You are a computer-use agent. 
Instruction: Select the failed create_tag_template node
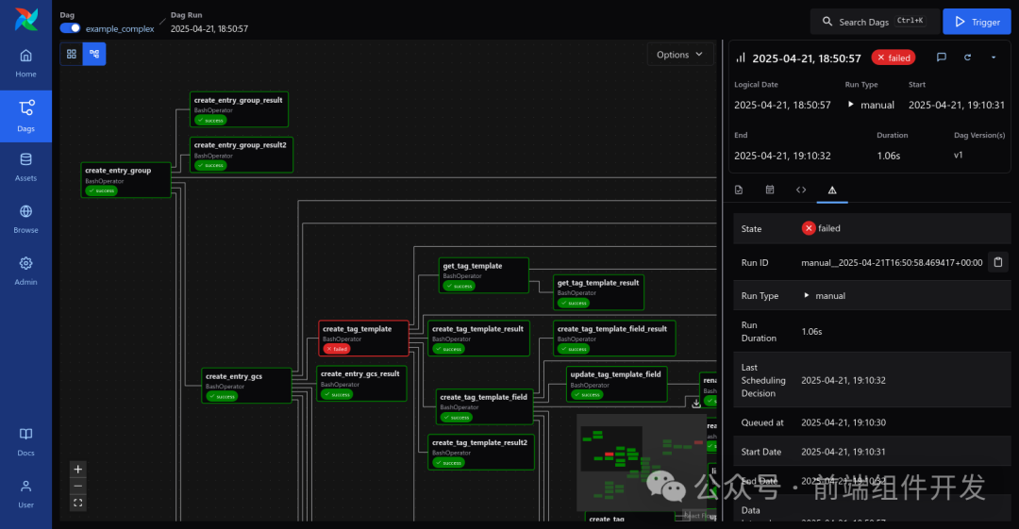click(363, 338)
